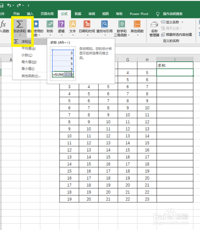Click Create from Selection (根据所选内容创建)
200x230 pixels.
[x=176, y=34]
